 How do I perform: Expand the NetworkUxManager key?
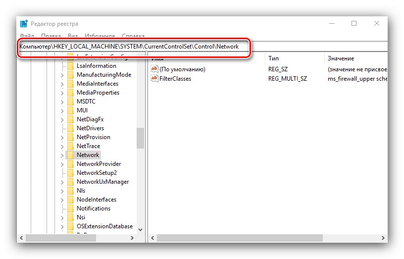pyautogui.click(x=62, y=182)
